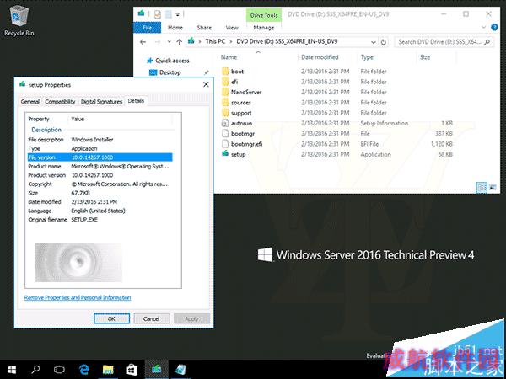Click Remove Properties and Personal Information link
This screenshot has width=506, height=379.
pos(78,297)
